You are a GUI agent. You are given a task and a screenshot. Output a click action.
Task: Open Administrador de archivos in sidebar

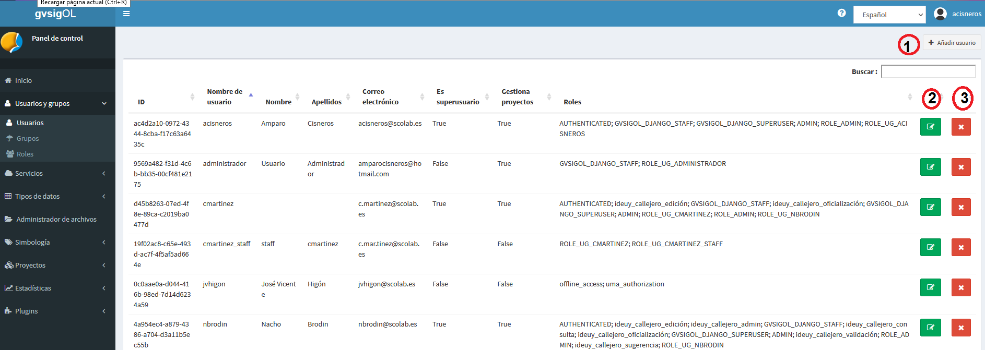click(x=56, y=219)
